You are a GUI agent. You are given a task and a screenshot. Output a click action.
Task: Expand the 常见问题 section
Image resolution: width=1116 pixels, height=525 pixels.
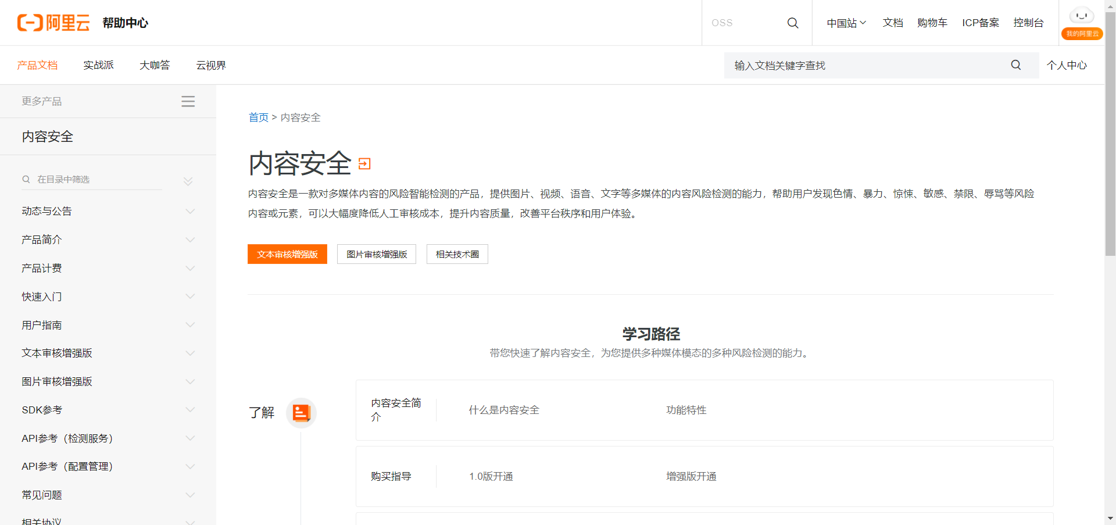(x=189, y=495)
